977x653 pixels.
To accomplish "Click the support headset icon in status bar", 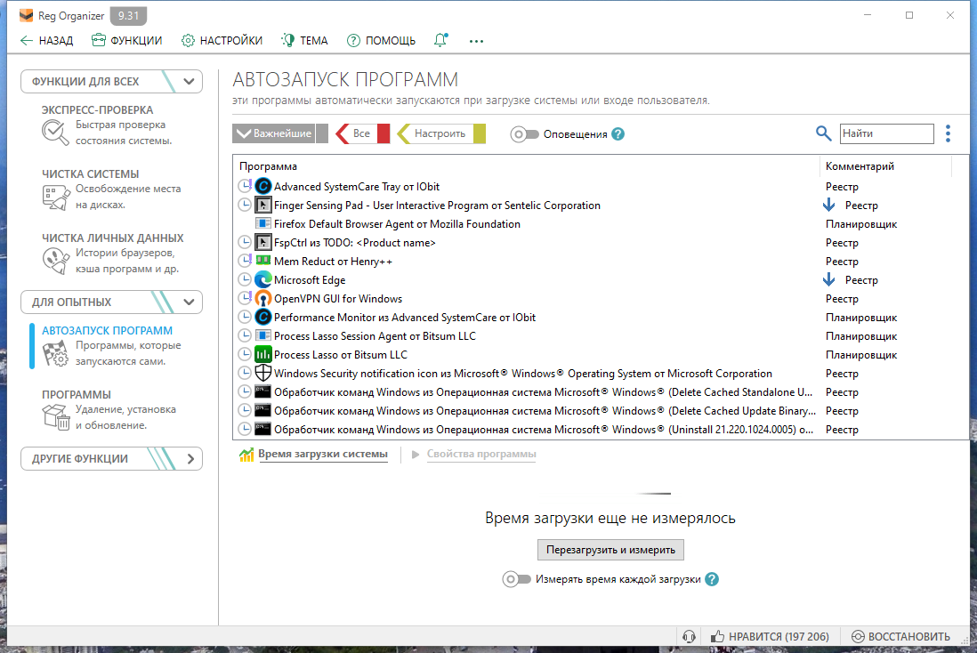I will (689, 636).
